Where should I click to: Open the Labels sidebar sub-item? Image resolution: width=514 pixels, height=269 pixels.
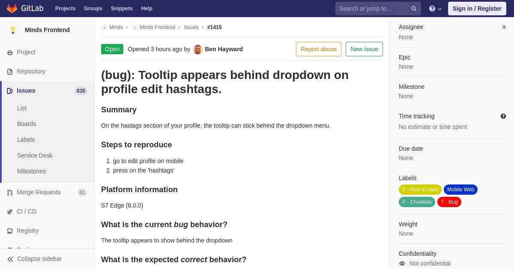pyautogui.click(x=26, y=140)
